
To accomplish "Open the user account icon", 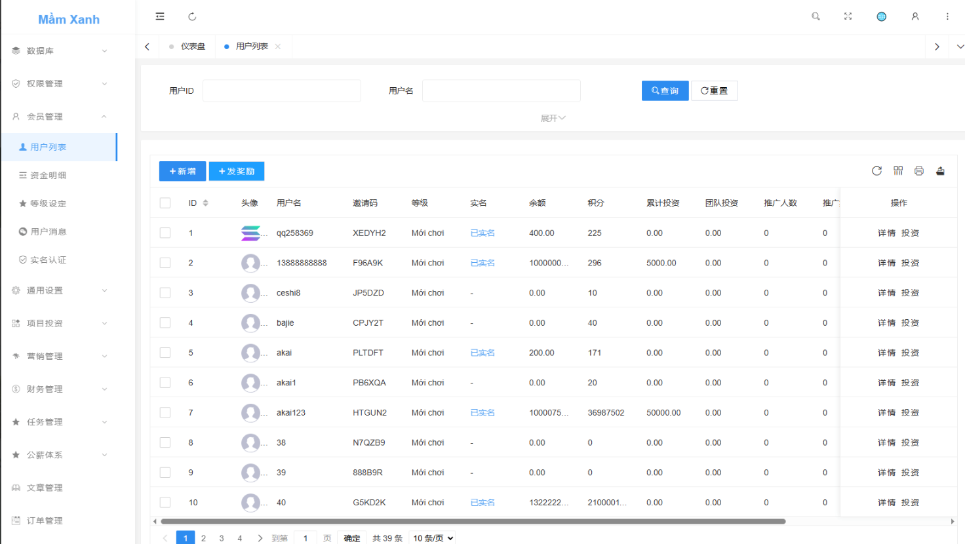I will click(915, 16).
